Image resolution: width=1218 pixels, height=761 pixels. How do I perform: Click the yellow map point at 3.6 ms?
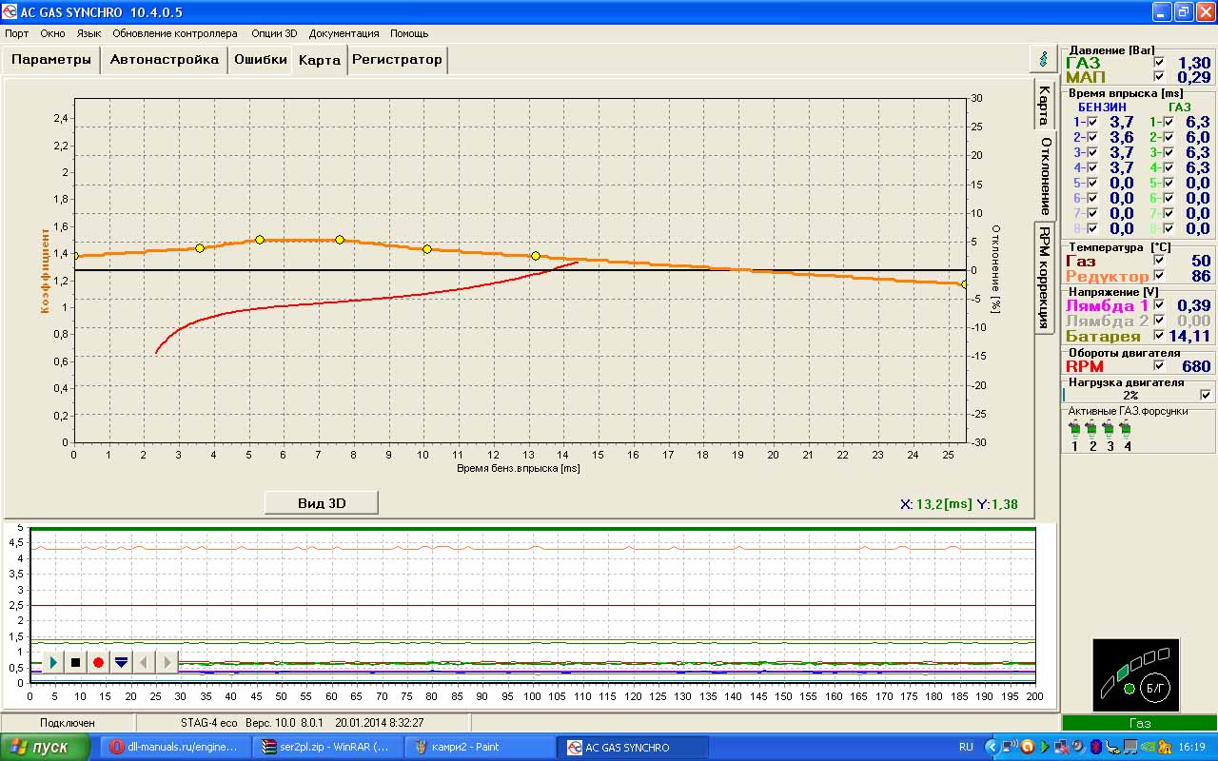(x=200, y=248)
